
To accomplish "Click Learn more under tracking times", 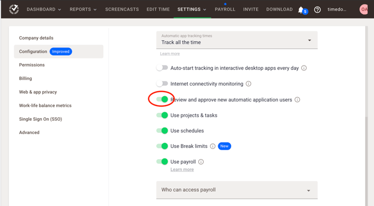I will point(170,54).
